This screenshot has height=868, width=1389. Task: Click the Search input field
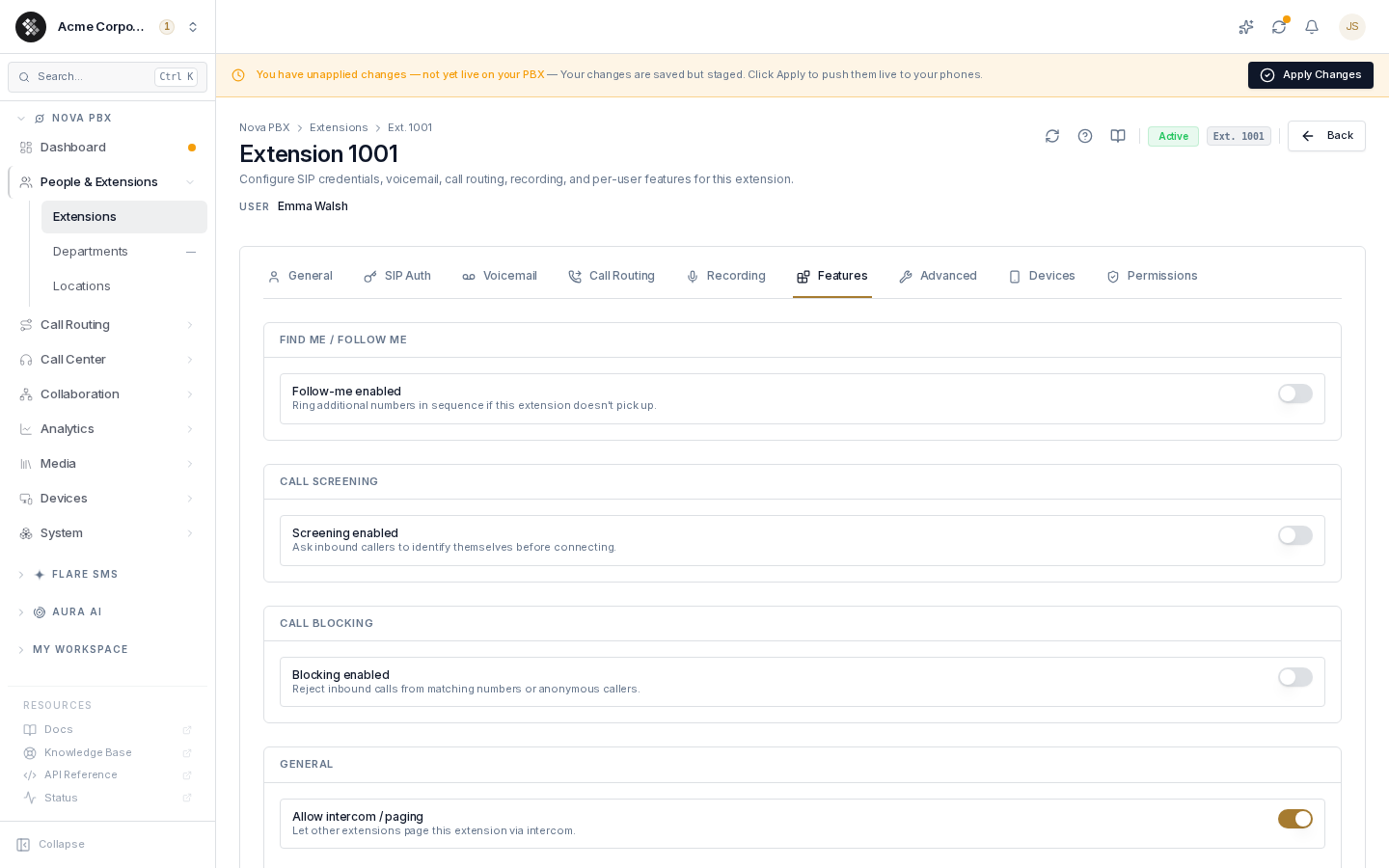pos(107,77)
